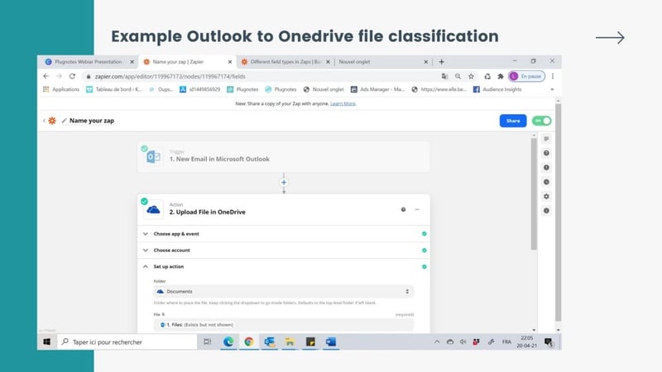The width and height of the screenshot is (662, 372).
Task: Open the Applications bookmarks grid
Action: tap(61, 89)
